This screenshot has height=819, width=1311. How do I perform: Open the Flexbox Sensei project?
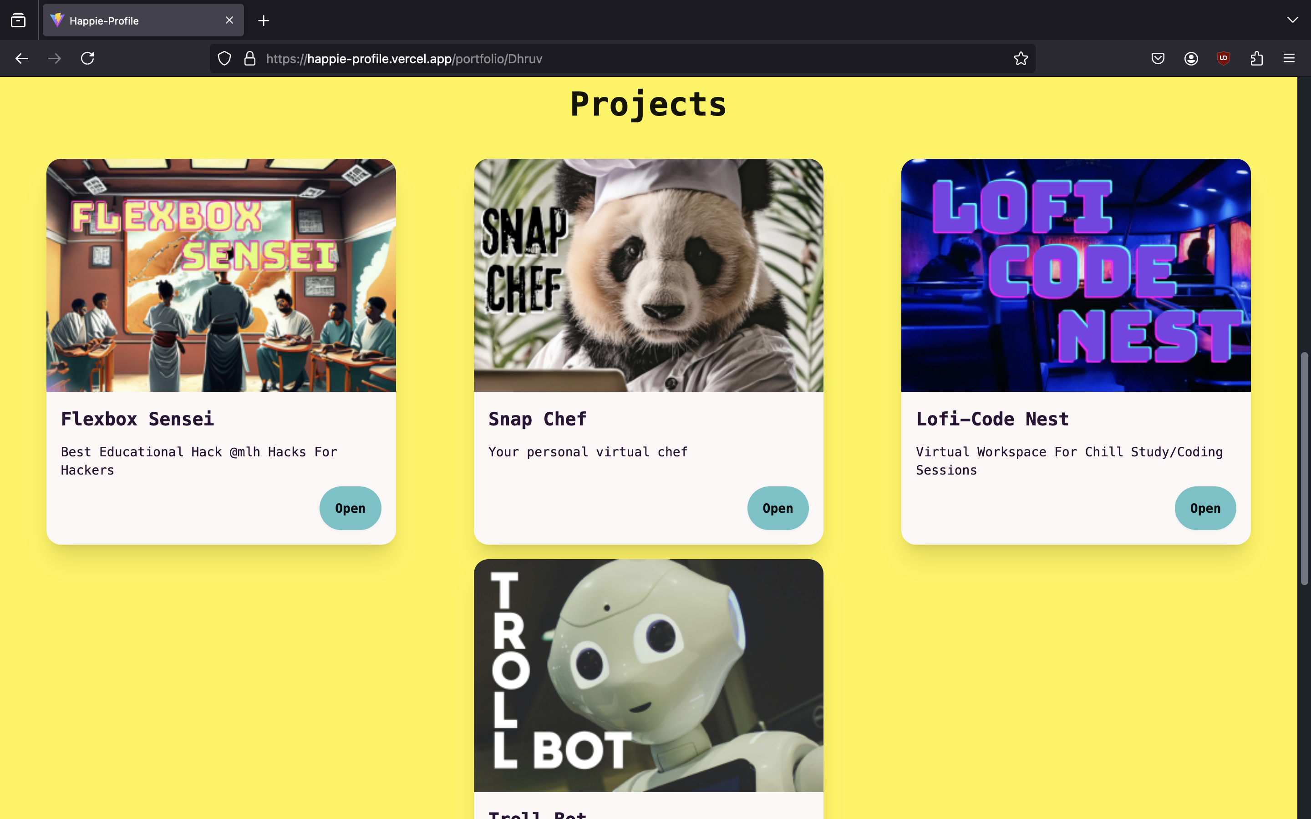(x=350, y=508)
